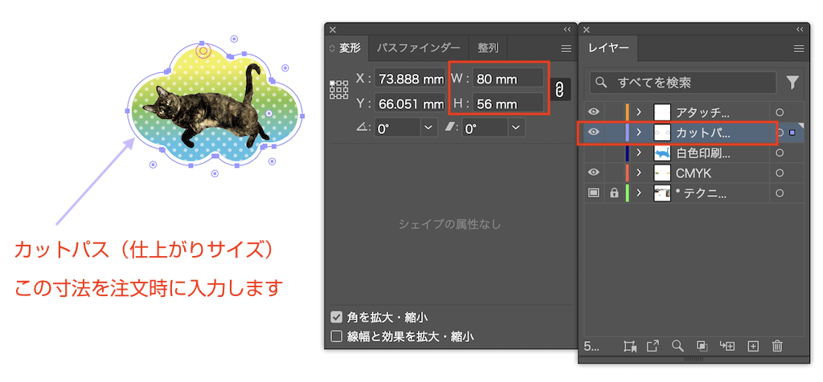Viewport: 823px width, 382px height.
Task: Open the Layers panel options menu
Action: (799, 49)
